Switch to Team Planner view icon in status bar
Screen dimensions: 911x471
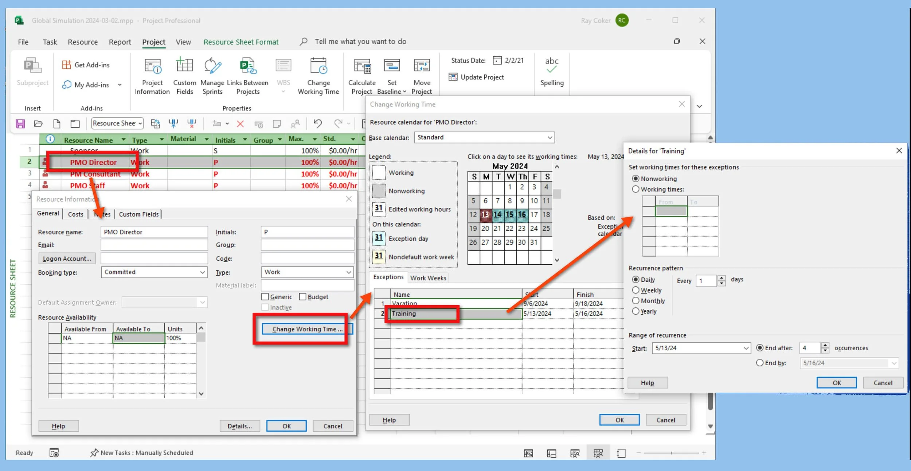575,453
